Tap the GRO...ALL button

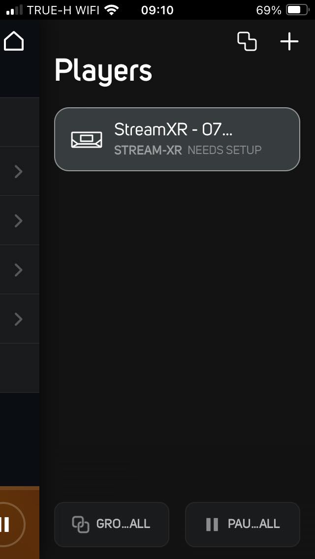tap(112, 525)
